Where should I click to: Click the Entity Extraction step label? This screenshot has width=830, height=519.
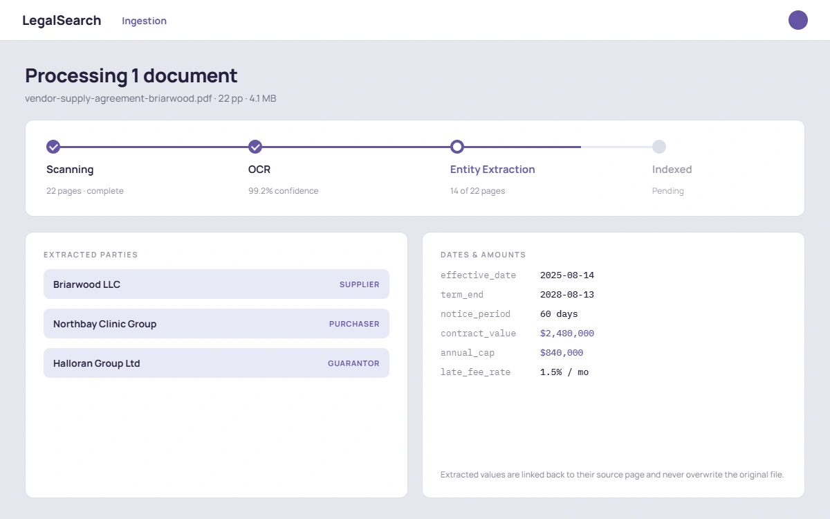point(492,170)
